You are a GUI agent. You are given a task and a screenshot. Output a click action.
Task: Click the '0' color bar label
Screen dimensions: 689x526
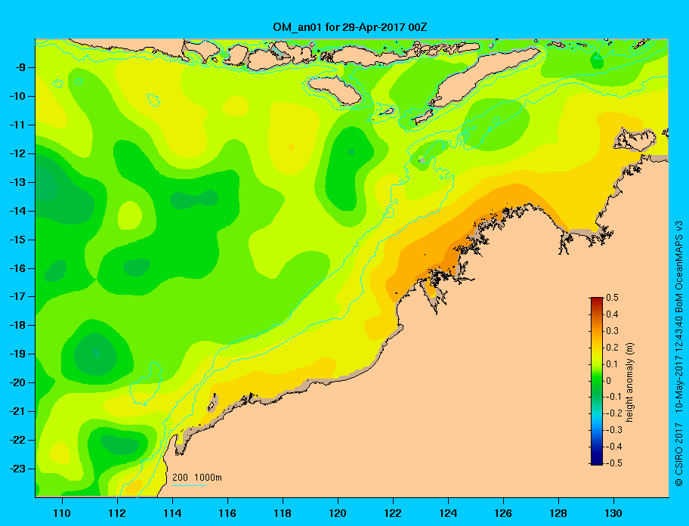(608, 381)
